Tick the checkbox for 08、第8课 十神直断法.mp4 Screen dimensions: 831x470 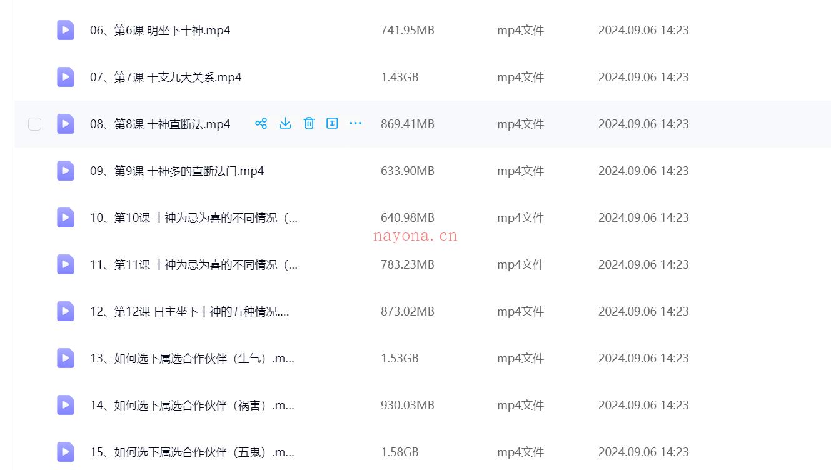(34, 124)
